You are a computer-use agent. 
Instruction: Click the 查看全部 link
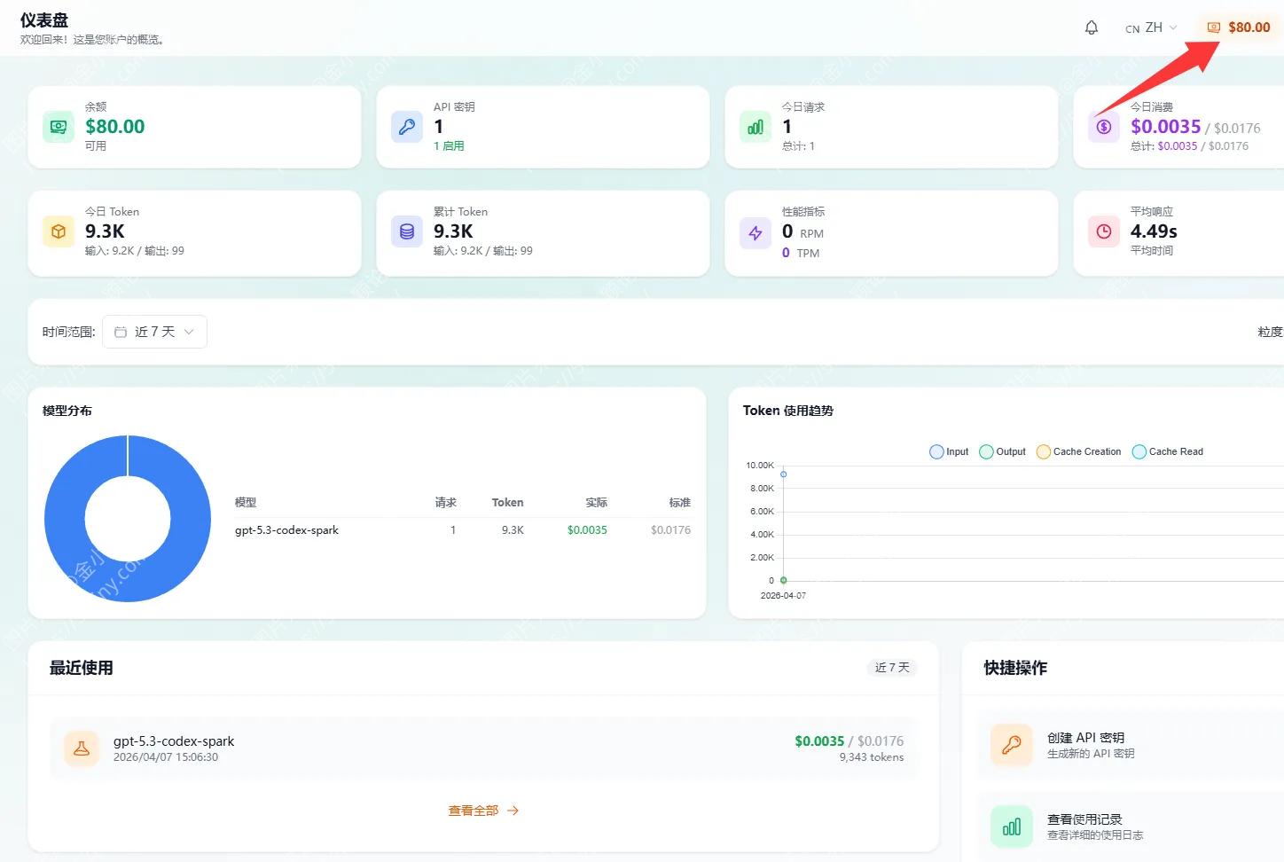point(483,811)
